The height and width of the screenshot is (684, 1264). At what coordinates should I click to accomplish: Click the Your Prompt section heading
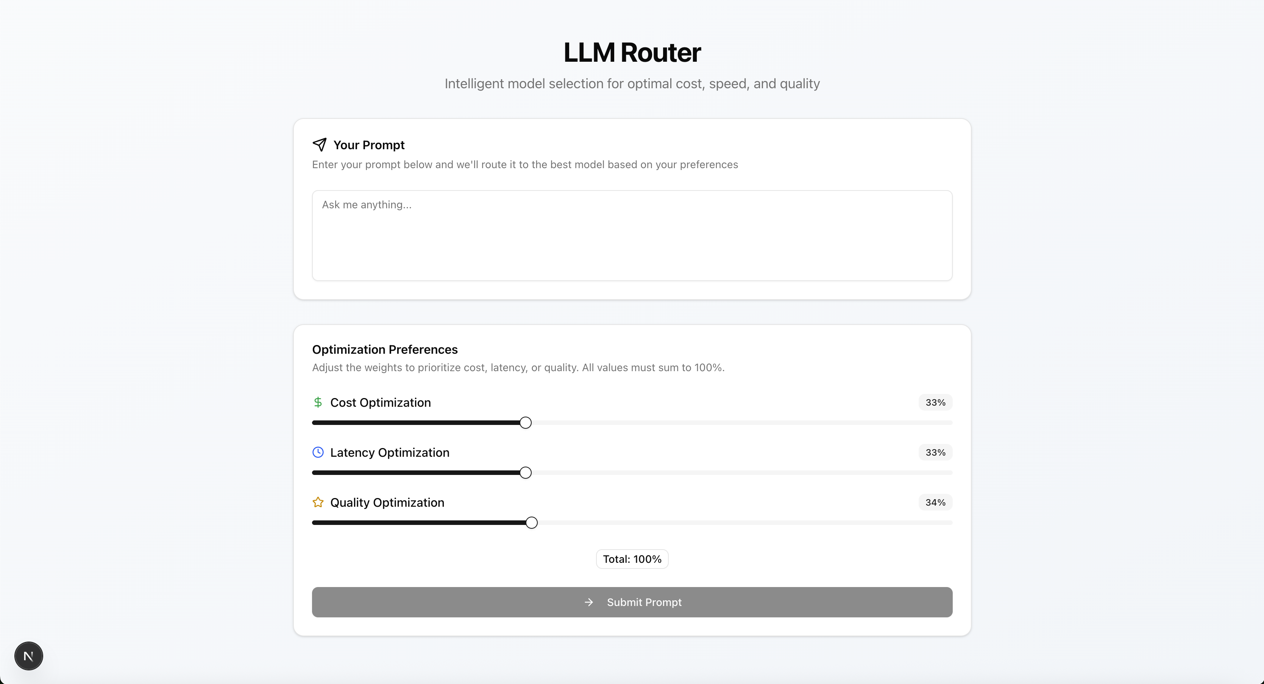[368, 144]
